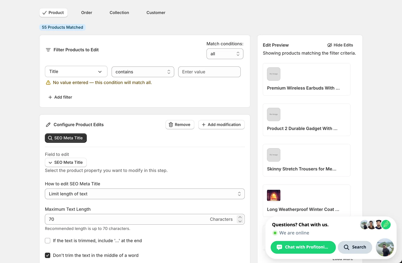Screen dimensions: 402x263
Task: Click the Long Weatherproof Winter Coat image
Action: (274, 196)
